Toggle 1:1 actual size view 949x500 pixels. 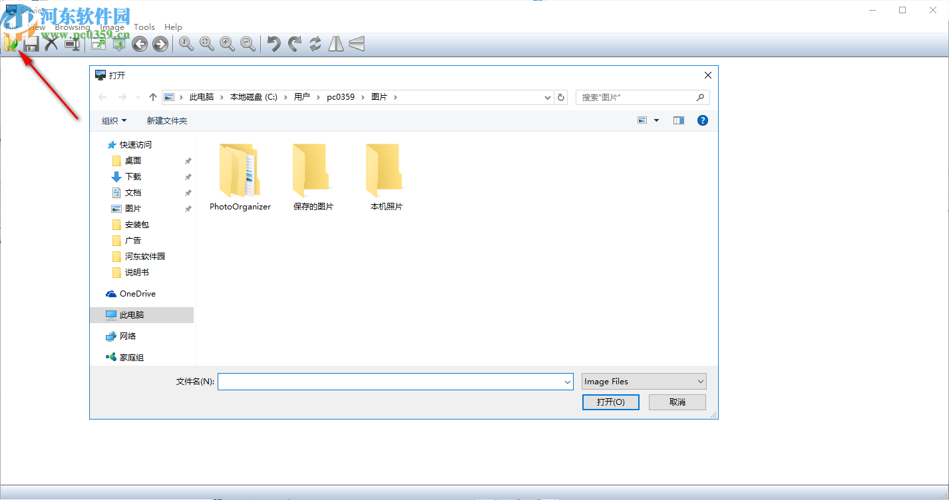(186, 44)
